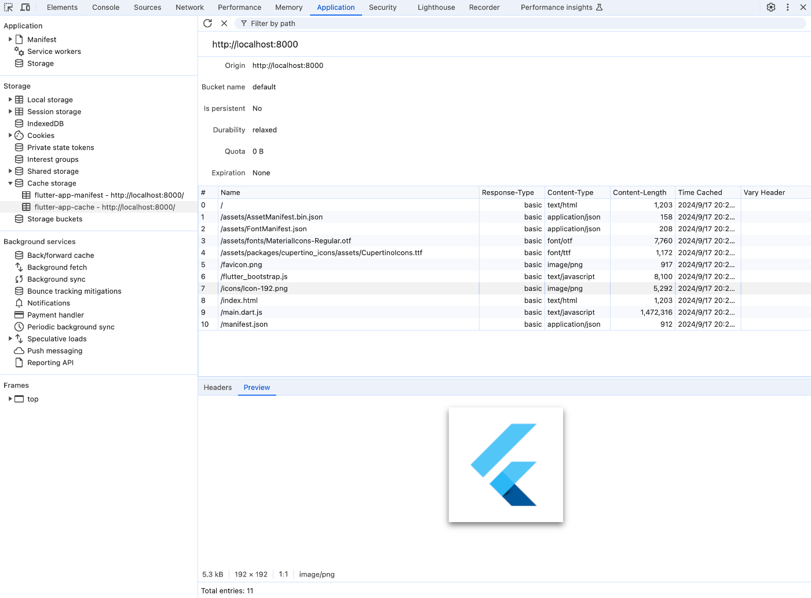Sort by the Name column header
The height and width of the screenshot is (598, 811).
pos(349,192)
